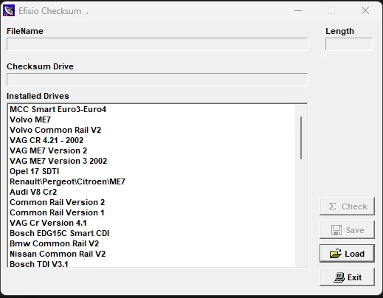Screen dimensions: 383x298
Task: Click the Efisio Checksum app icon in title bar
Action: tap(9, 10)
